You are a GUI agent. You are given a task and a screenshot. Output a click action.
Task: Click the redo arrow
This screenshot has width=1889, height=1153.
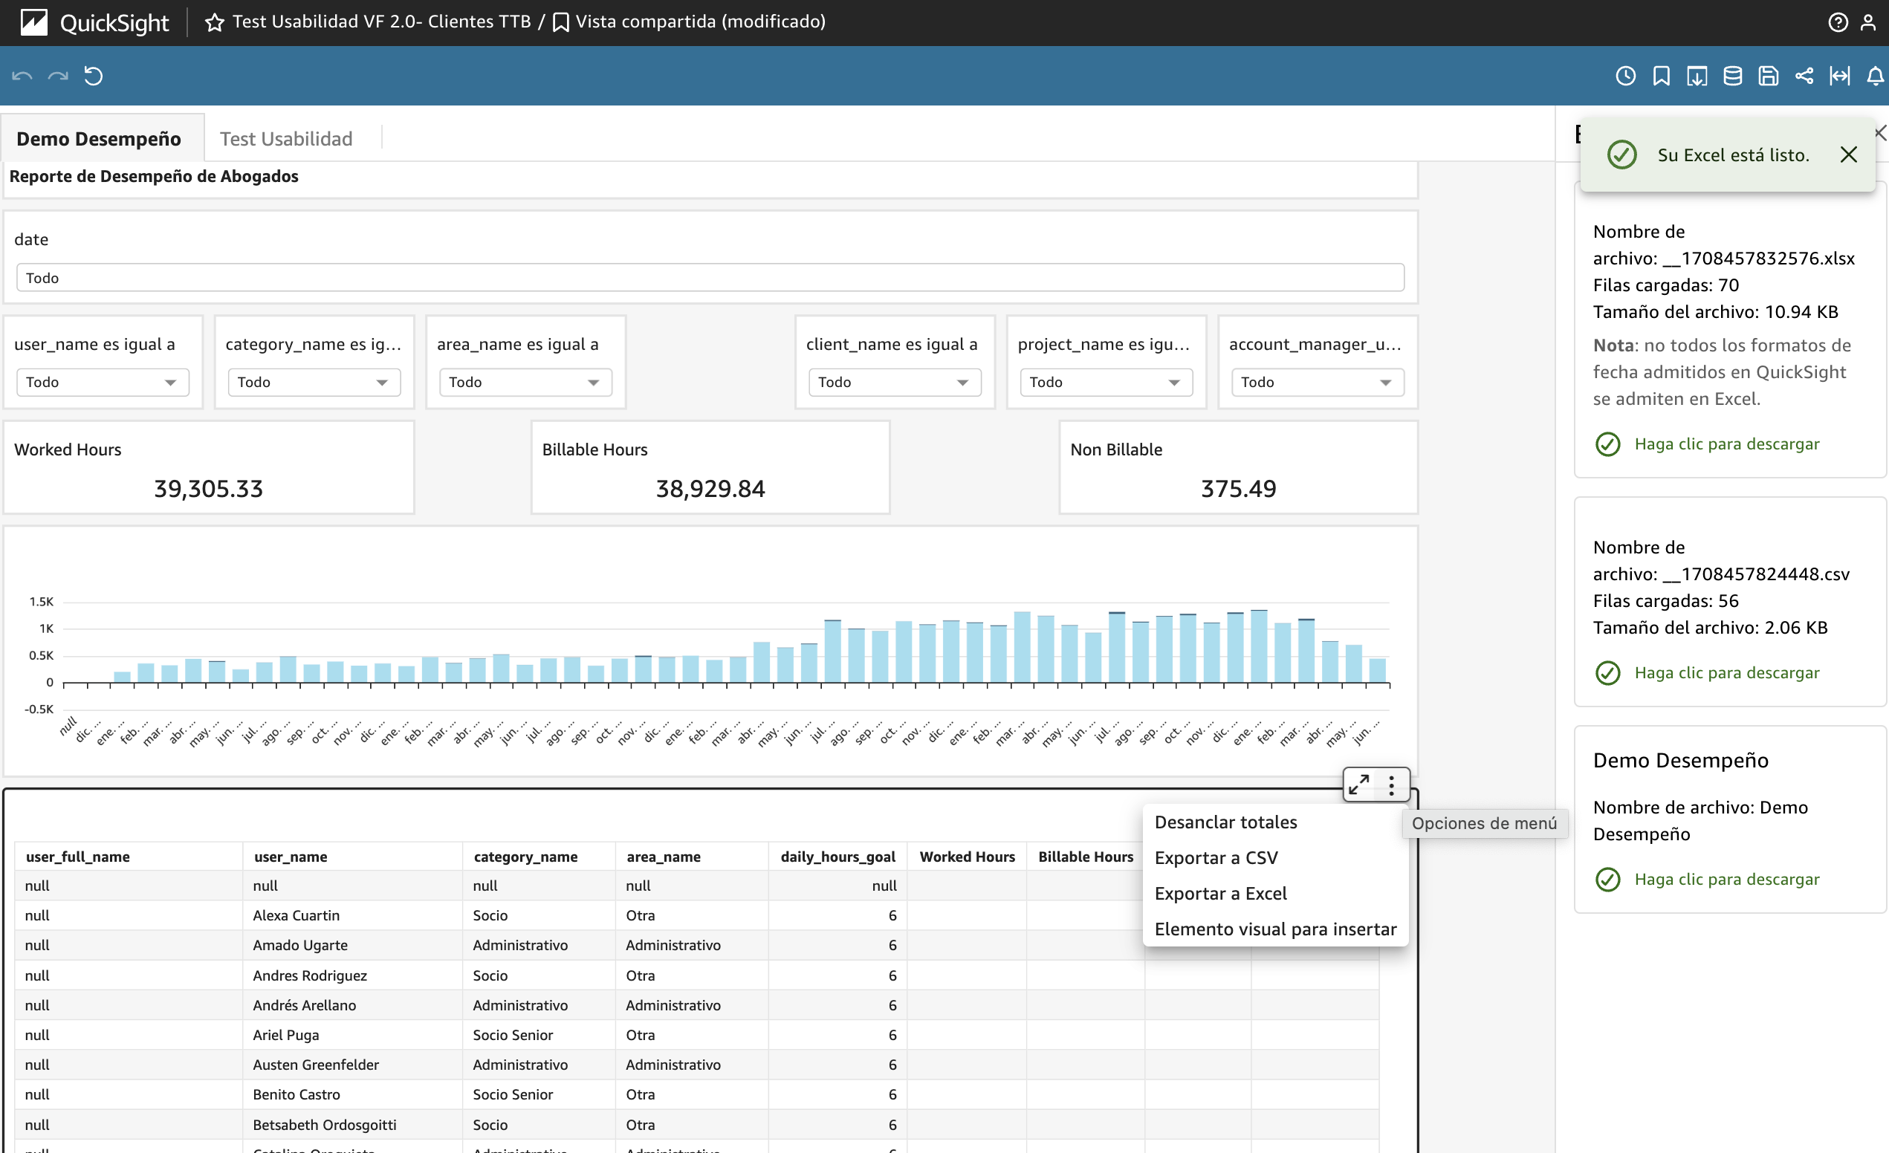(x=58, y=76)
